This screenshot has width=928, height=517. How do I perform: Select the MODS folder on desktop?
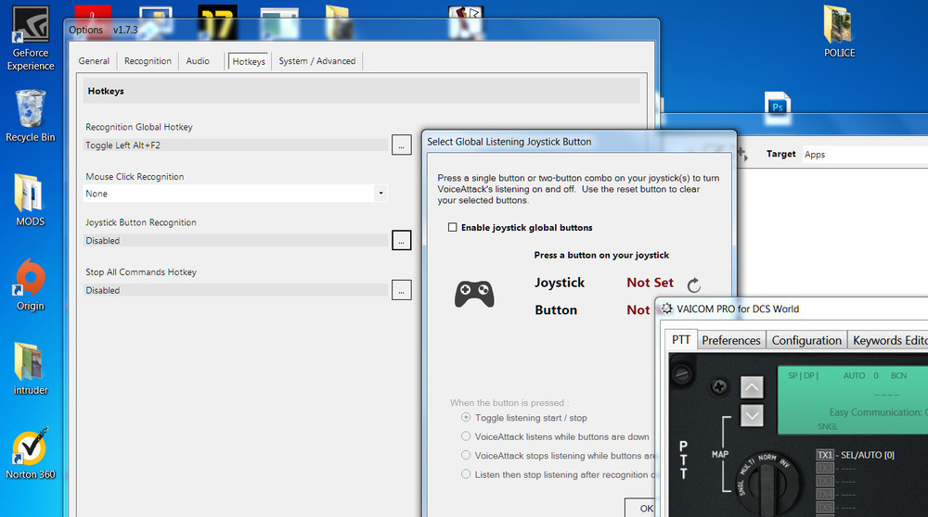31,200
